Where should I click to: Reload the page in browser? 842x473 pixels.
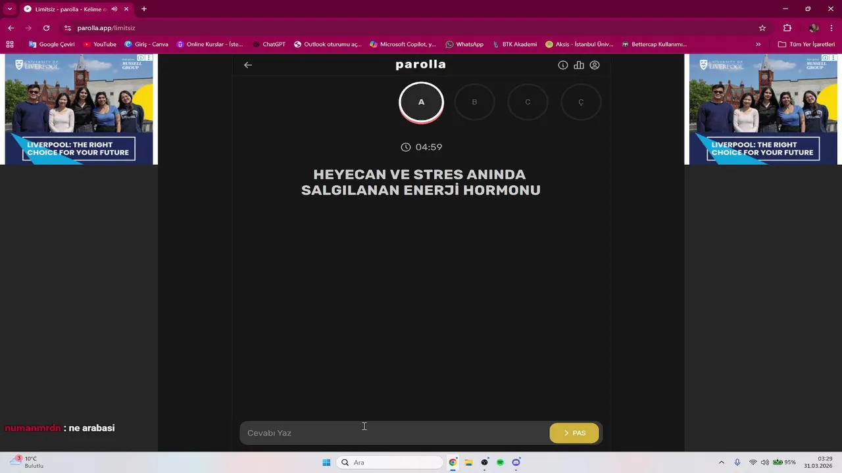coord(46,28)
